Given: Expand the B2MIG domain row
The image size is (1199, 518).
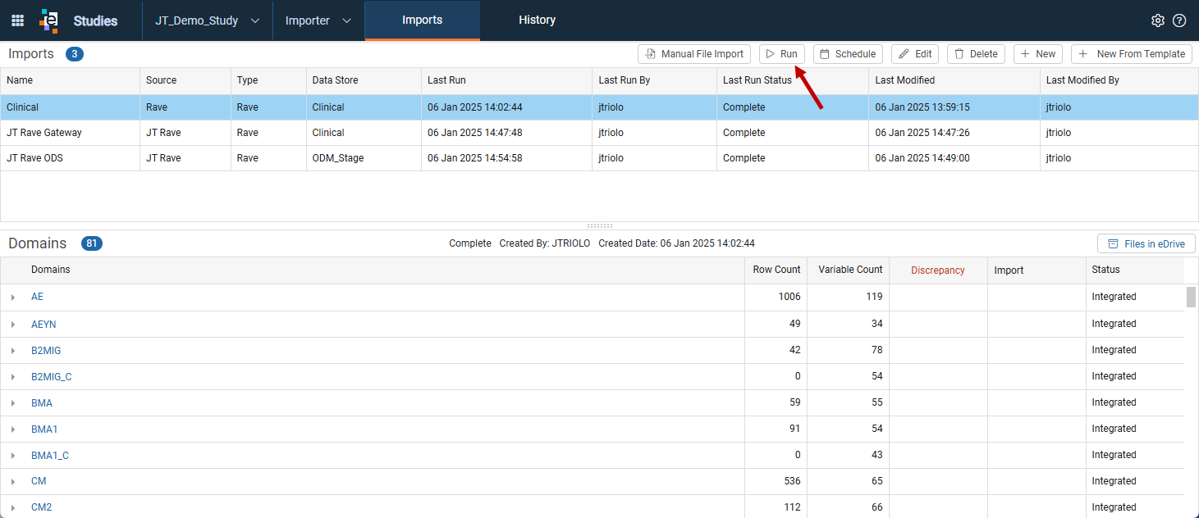Looking at the screenshot, I should pos(13,351).
